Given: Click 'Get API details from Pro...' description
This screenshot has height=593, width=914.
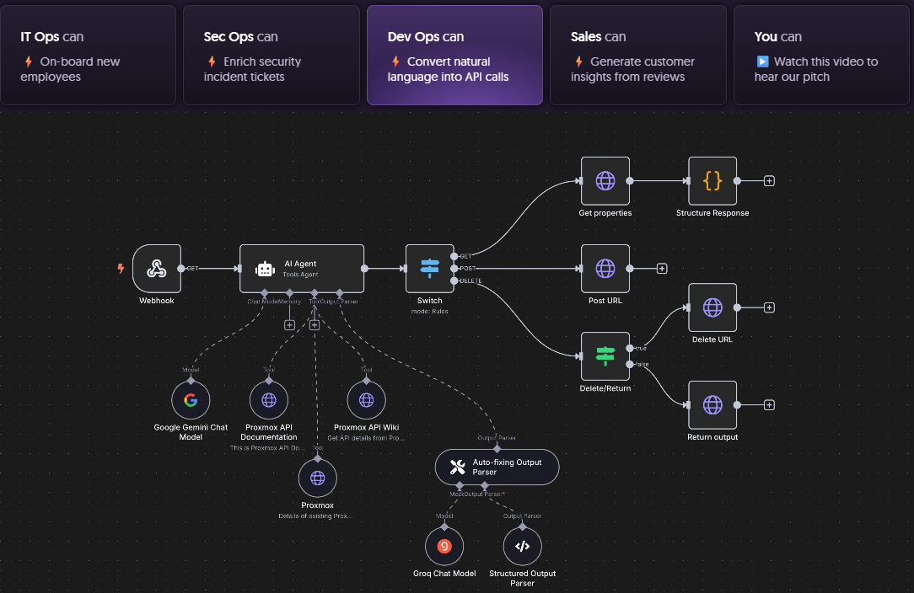Looking at the screenshot, I should pyautogui.click(x=365, y=438).
